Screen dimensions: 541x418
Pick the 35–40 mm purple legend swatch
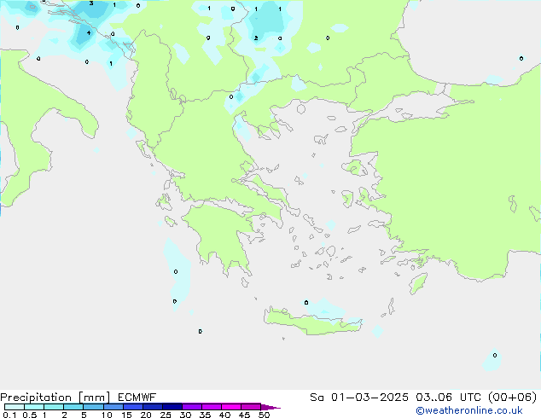(212, 407)
